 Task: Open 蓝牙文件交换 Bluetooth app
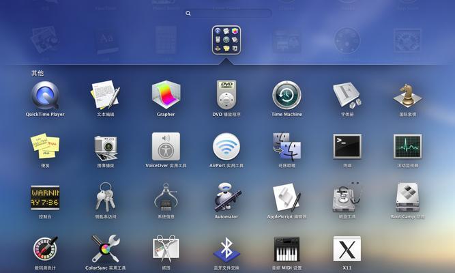(x=226, y=250)
